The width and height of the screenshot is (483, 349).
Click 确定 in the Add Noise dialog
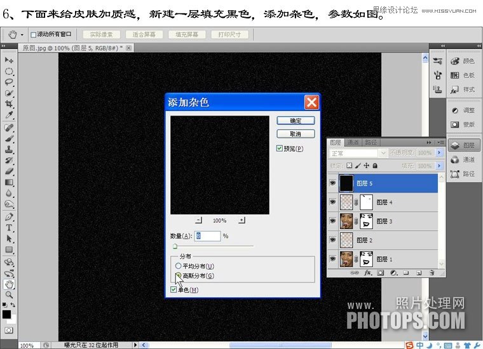coord(296,121)
